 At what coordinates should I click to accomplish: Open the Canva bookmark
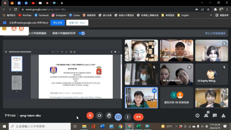74,15
